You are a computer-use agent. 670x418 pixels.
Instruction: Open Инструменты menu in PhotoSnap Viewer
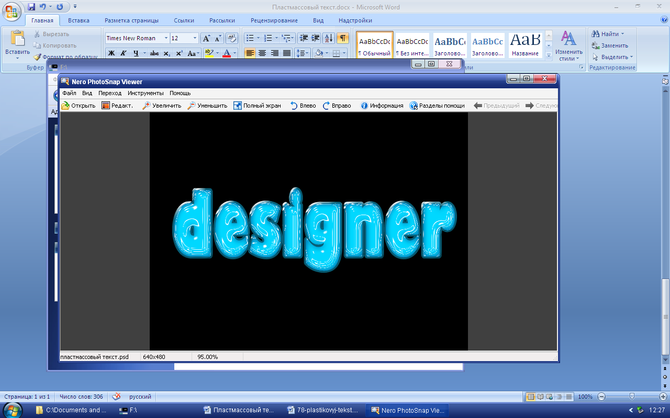point(146,93)
